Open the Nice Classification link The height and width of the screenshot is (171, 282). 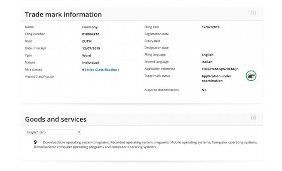(102, 70)
